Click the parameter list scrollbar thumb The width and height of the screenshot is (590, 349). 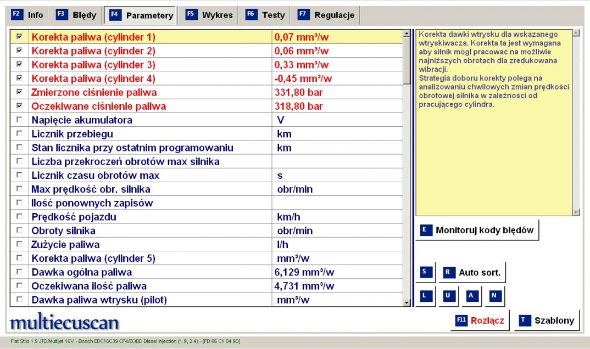[407, 60]
